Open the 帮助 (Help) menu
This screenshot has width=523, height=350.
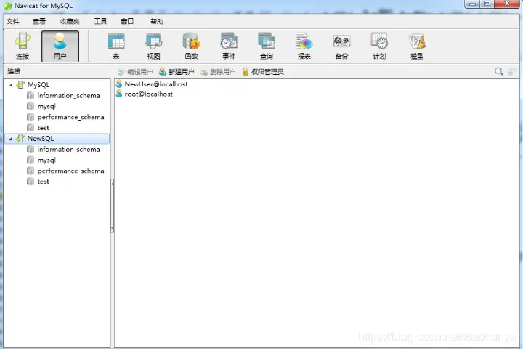tap(157, 21)
